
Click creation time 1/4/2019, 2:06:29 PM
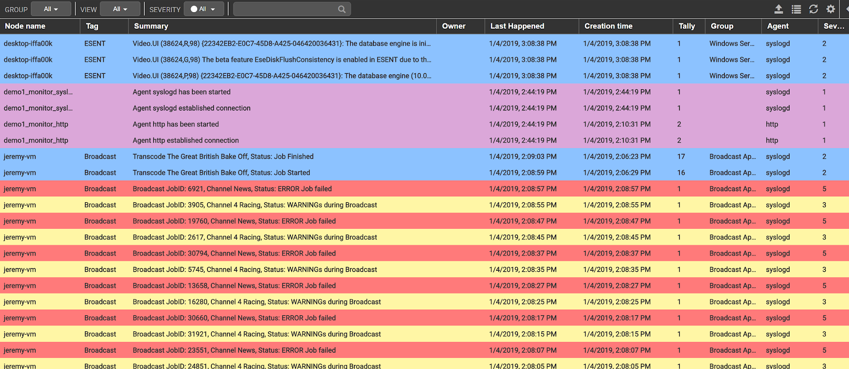tap(617, 173)
